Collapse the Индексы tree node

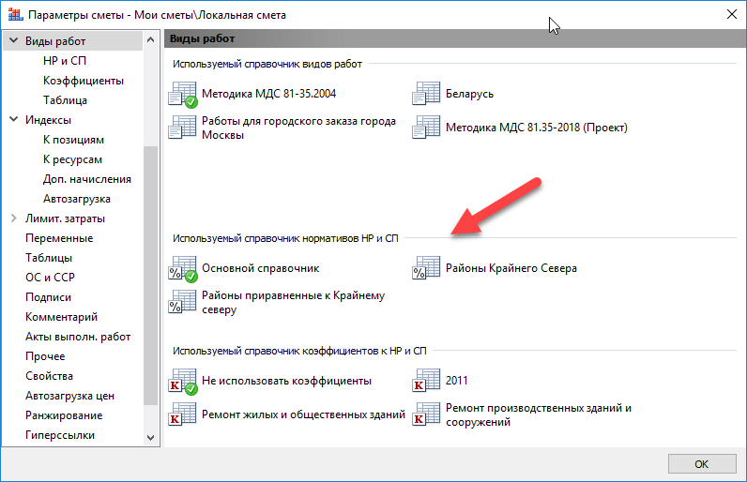(x=14, y=119)
